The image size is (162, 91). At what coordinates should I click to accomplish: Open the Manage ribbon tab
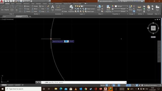pos(38,4)
